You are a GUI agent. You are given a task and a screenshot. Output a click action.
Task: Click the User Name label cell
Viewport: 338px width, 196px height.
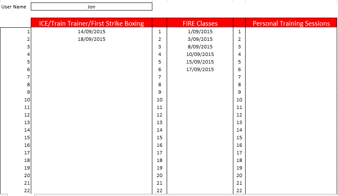(14, 7)
